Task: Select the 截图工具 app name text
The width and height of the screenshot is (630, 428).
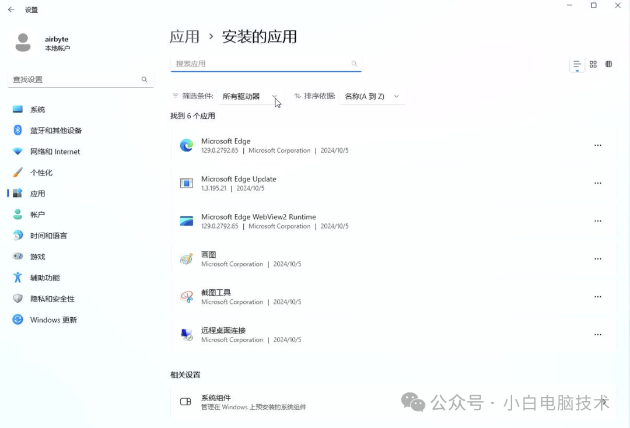Action: (x=216, y=292)
